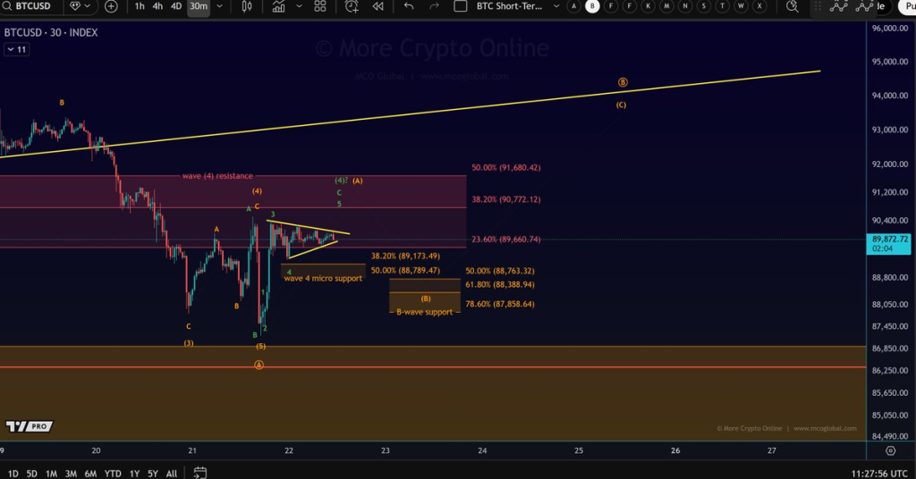The height and width of the screenshot is (479, 916).
Task: Switch to watchlist circle B
Action: (592, 6)
